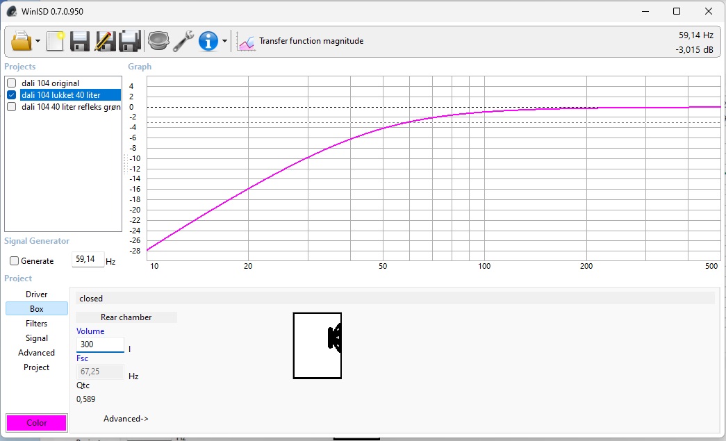Click the blue Volume label

90,331
